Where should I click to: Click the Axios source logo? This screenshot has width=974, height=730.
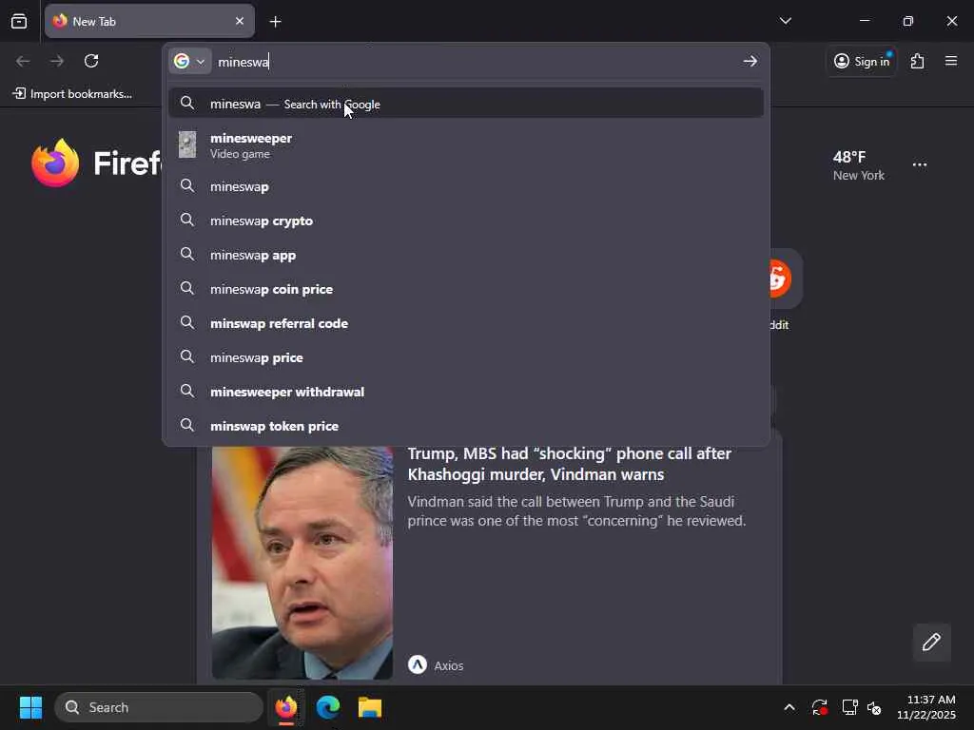[418, 664]
